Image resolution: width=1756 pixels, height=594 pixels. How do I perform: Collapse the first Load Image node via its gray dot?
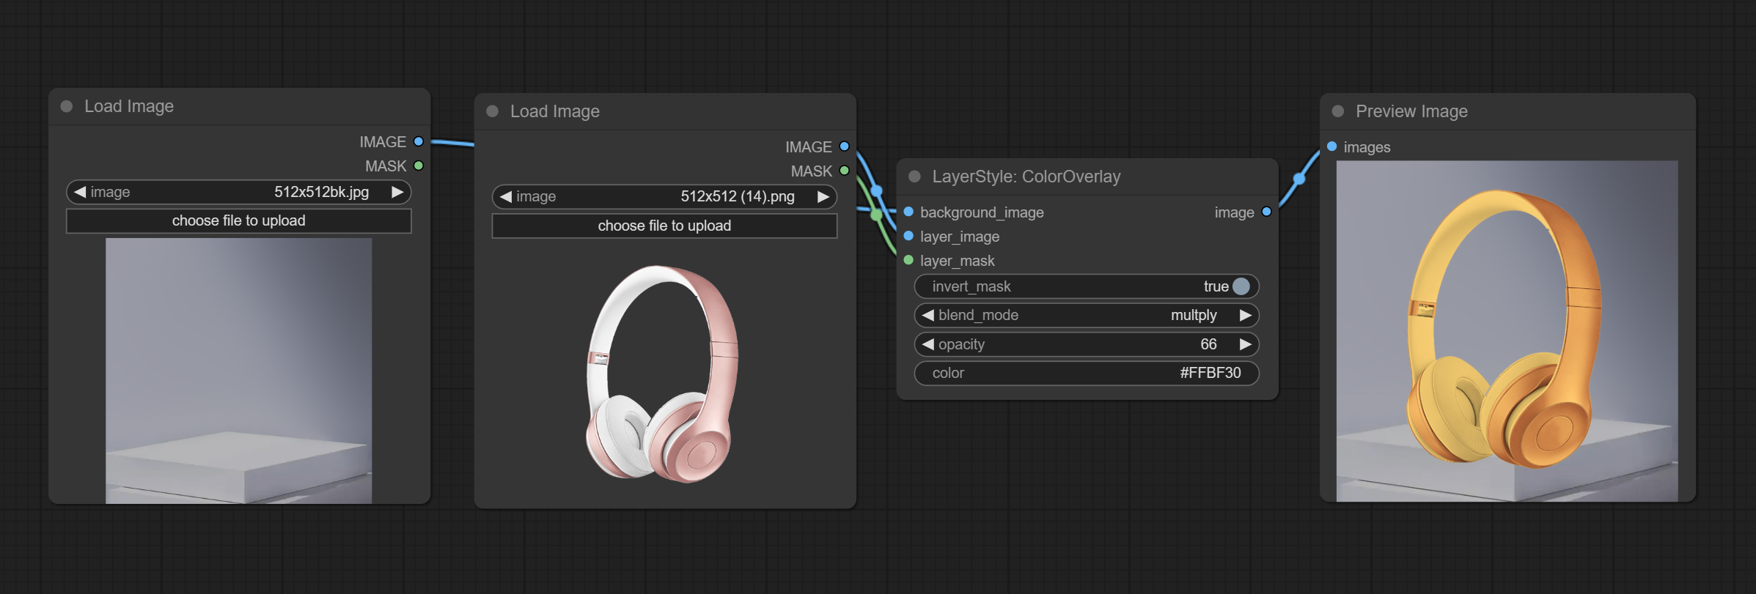(x=67, y=106)
